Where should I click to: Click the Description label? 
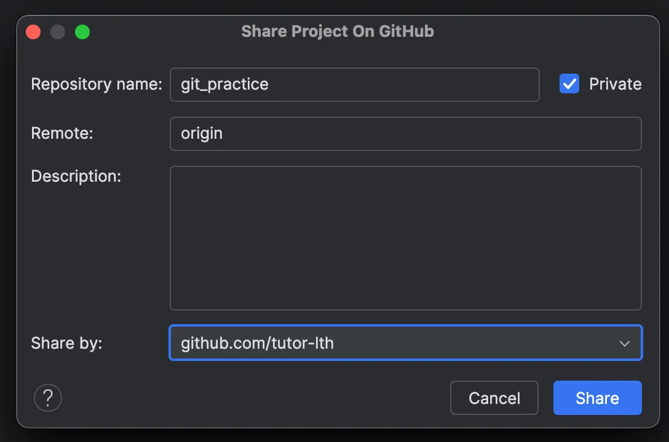76,176
